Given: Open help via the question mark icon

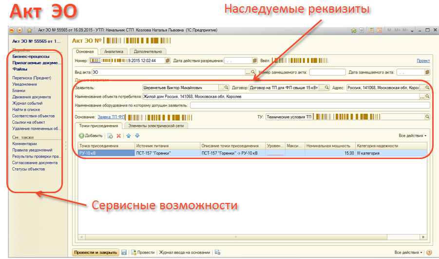Looking at the screenshot, I should point(429,252).
